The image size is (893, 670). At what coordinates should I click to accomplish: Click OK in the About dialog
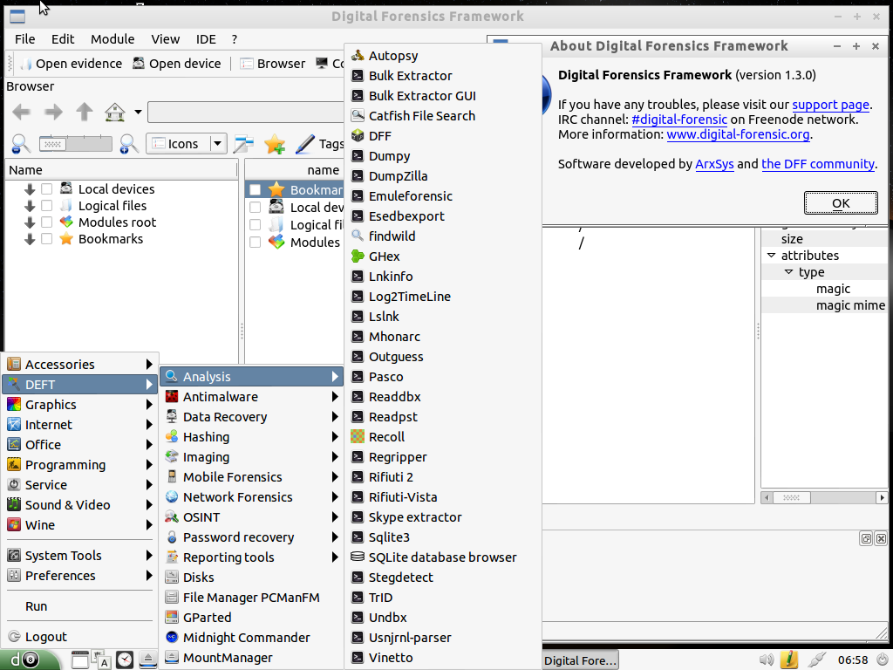[x=841, y=202]
